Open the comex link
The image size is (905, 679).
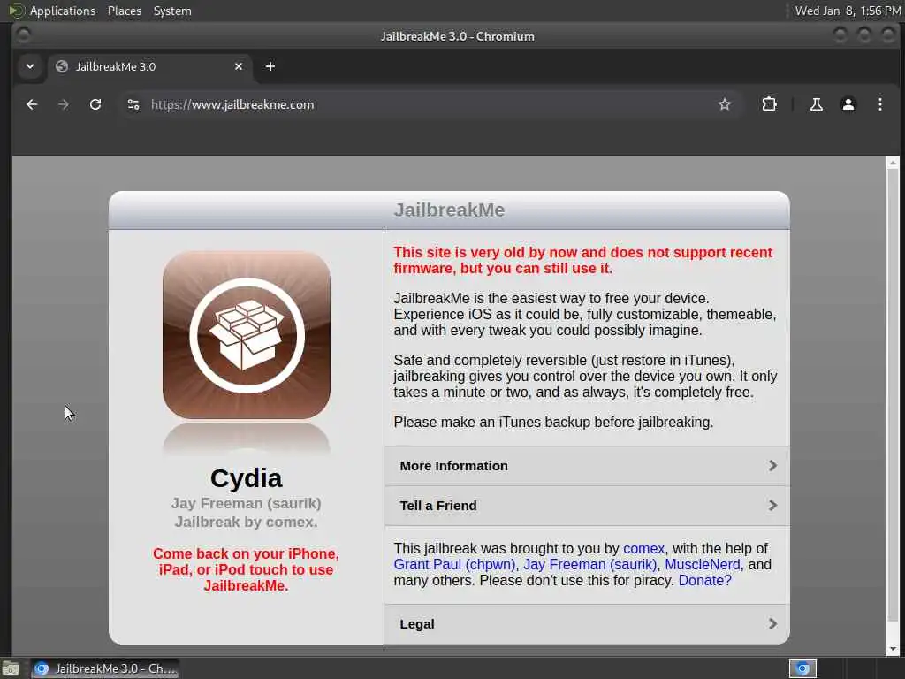(x=643, y=548)
